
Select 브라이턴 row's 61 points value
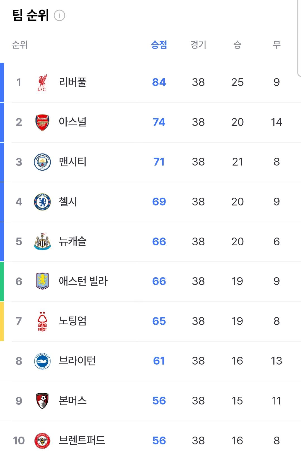tap(159, 361)
